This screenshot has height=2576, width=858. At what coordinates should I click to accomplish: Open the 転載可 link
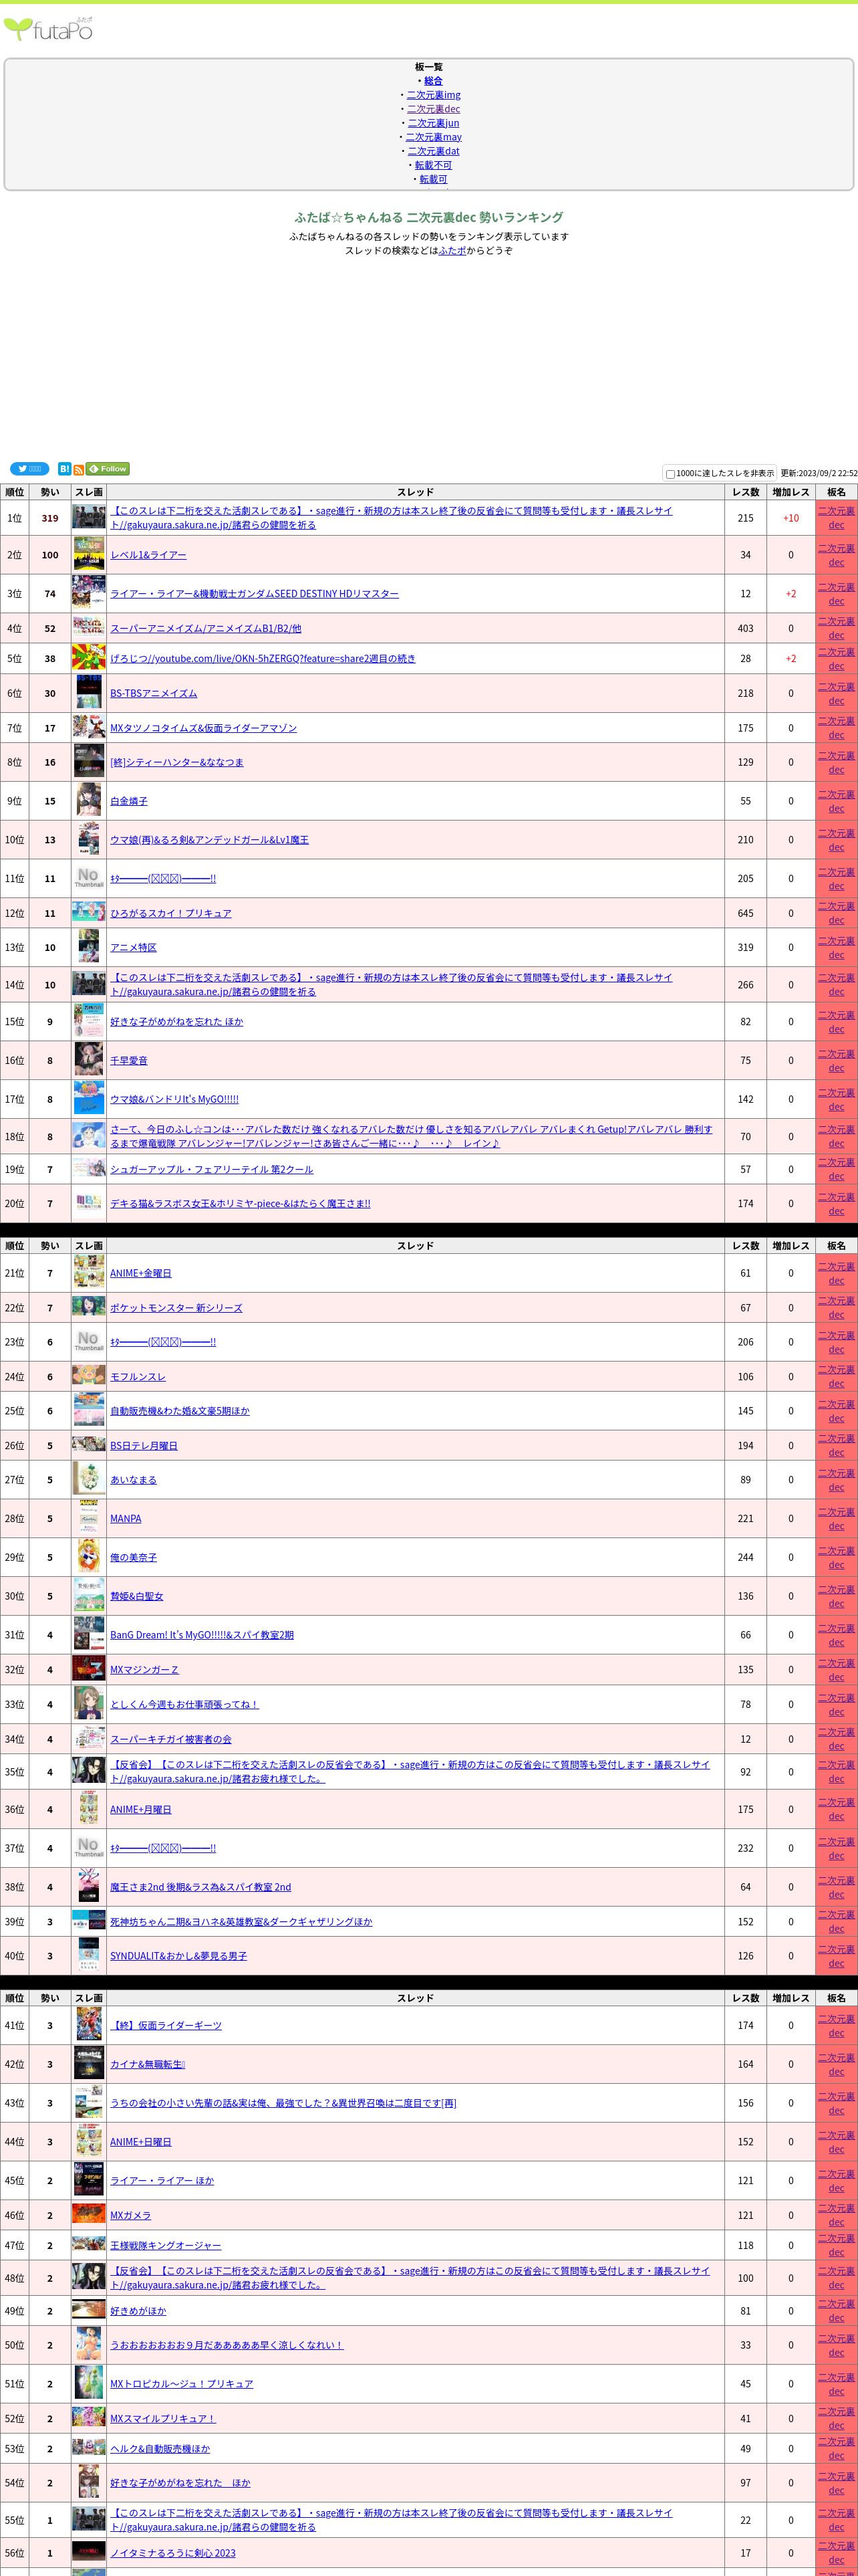[x=434, y=179]
